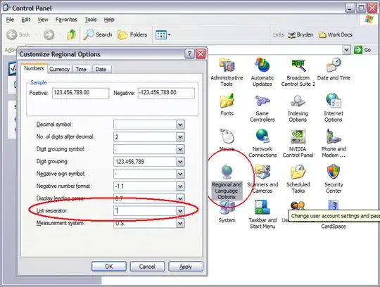Open the Edit menu
This screenshot has width=380, height=287.
tap(26, 20)
